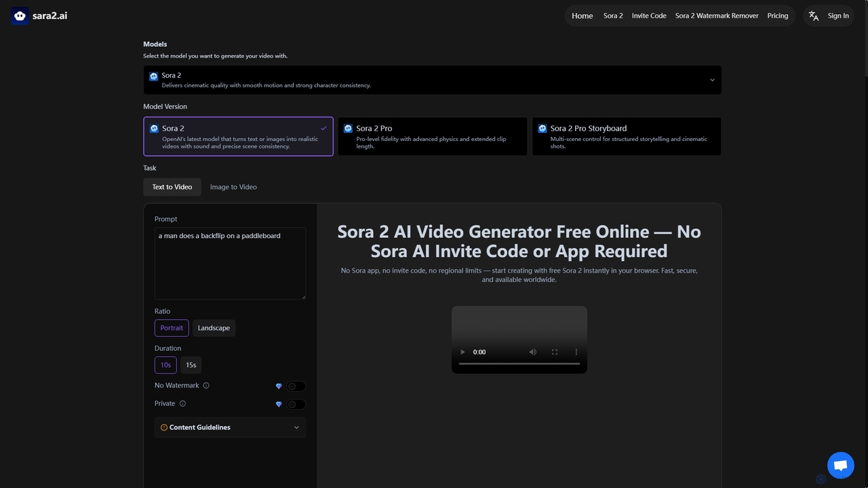Mute the preview video volume

(x=533, y=352)
